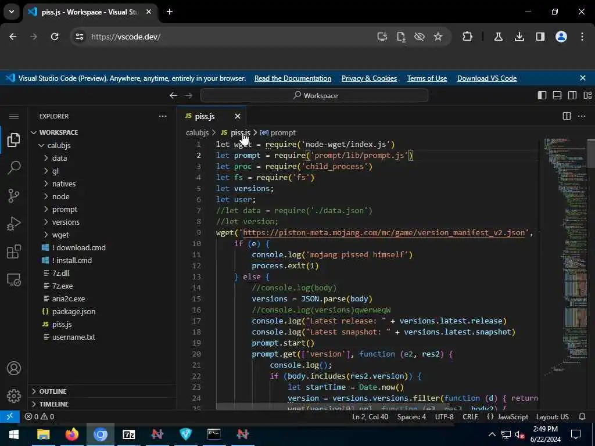
Task: Click the browser address bar URL
Action: click(126, 37)
